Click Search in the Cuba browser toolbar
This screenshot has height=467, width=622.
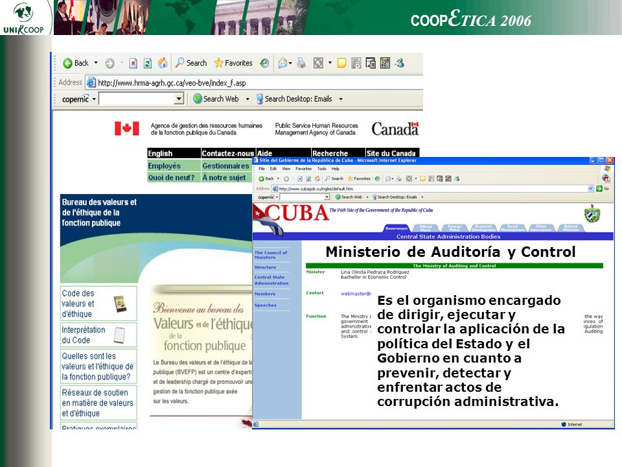coord(334,179)
